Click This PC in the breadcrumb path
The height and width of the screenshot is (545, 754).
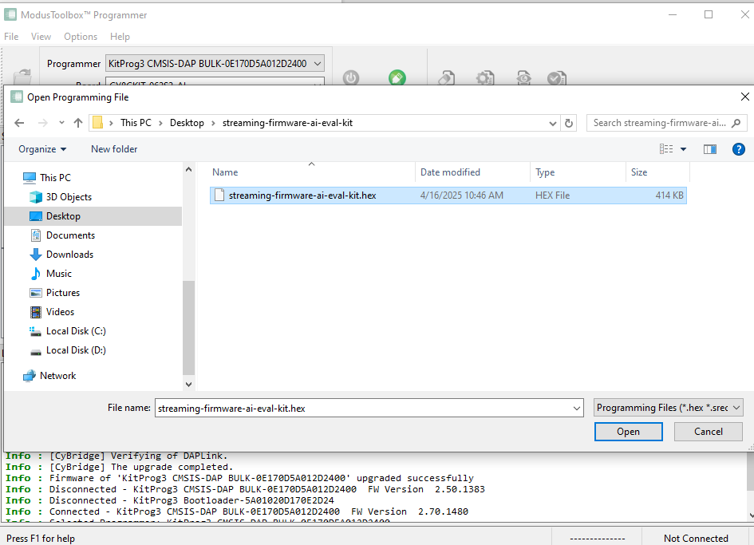point(136,123)
